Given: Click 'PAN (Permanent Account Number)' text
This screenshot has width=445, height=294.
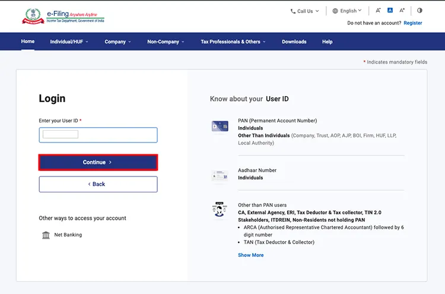Looking at the screenshot, I should pos(277,121).
